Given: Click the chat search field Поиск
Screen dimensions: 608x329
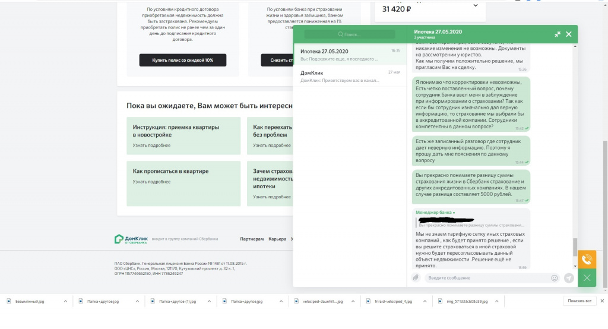Looking at the screenshot, I should coord(350,34).
